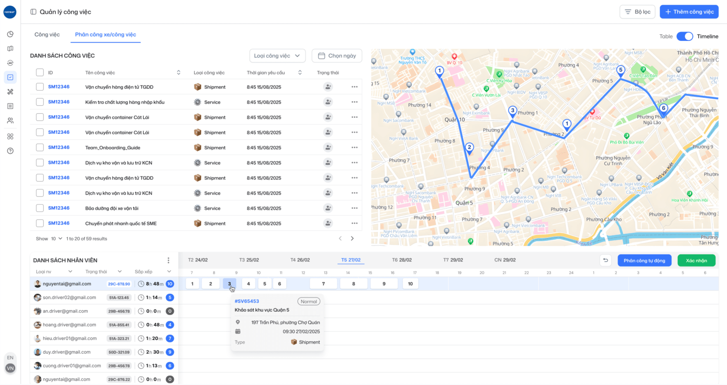Click the Thêm công việc button
Image resolution: width=727 pixels, height=385 pixels.
[689, 12]
